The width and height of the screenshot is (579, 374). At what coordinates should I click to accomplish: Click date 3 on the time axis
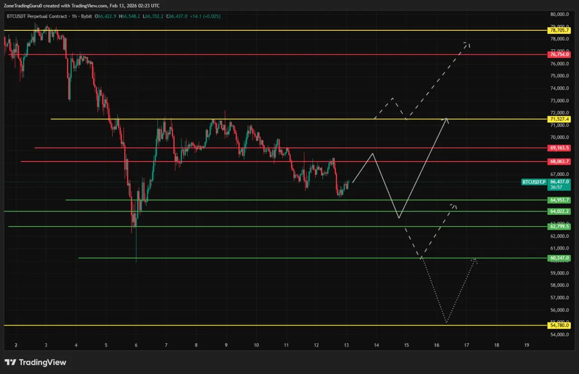[46, 345]
